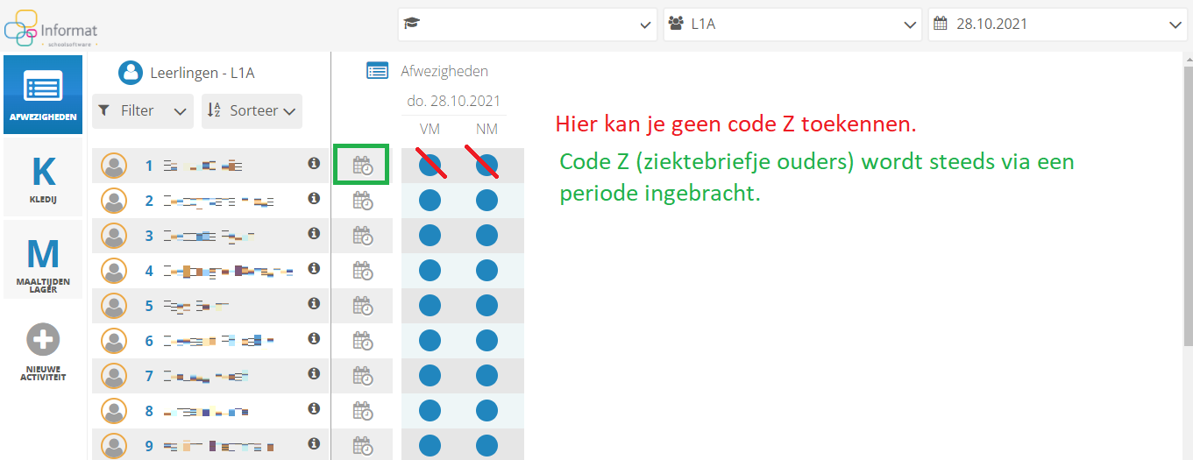1193x460 pixels.
Task: Open the L1A class dropdown
Action: [792, 25]
